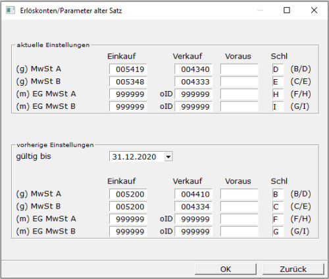This screenshot has height=279, width=329.
Task: Select previous Verkauf field showing 004334
Action: [x=193, y=206]
